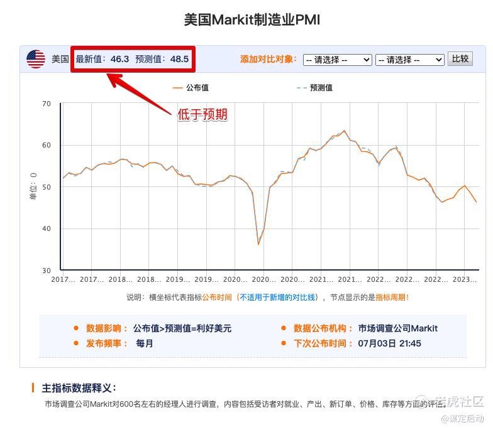This screenshot has width=493, height=430.
Task: Click the 美国 country label
Action: 60,59
